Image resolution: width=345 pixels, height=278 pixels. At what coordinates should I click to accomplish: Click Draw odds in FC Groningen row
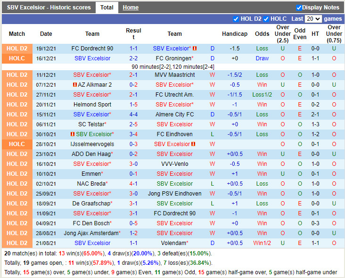tap(262, 58)
